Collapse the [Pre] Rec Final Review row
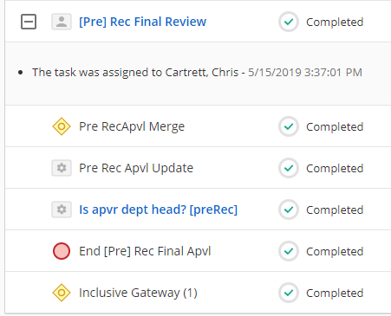 [x=29, y=22]
